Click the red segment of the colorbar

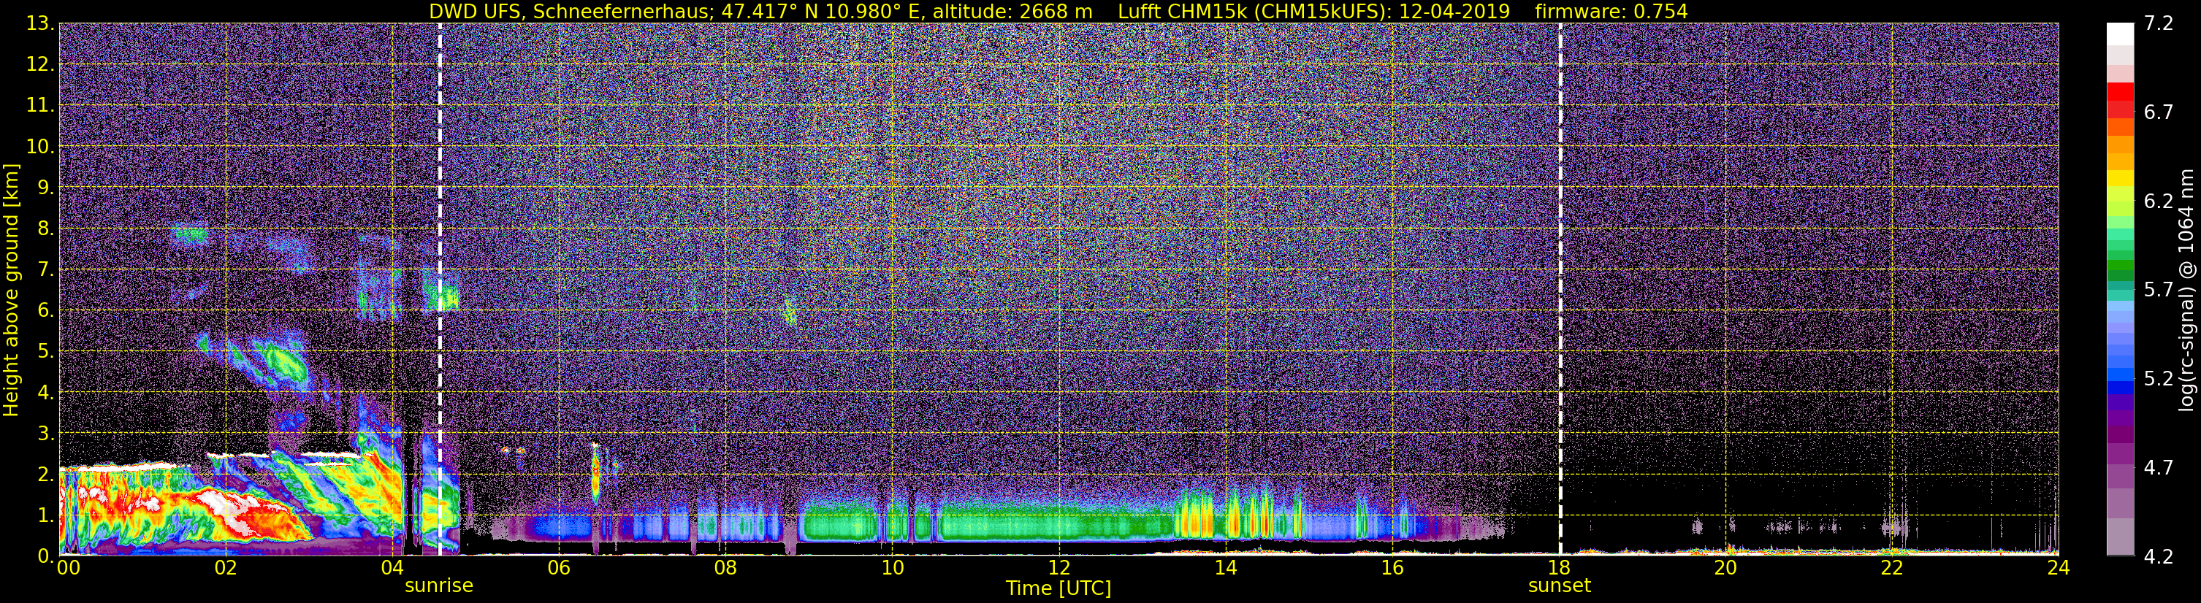pos(2120,92)
